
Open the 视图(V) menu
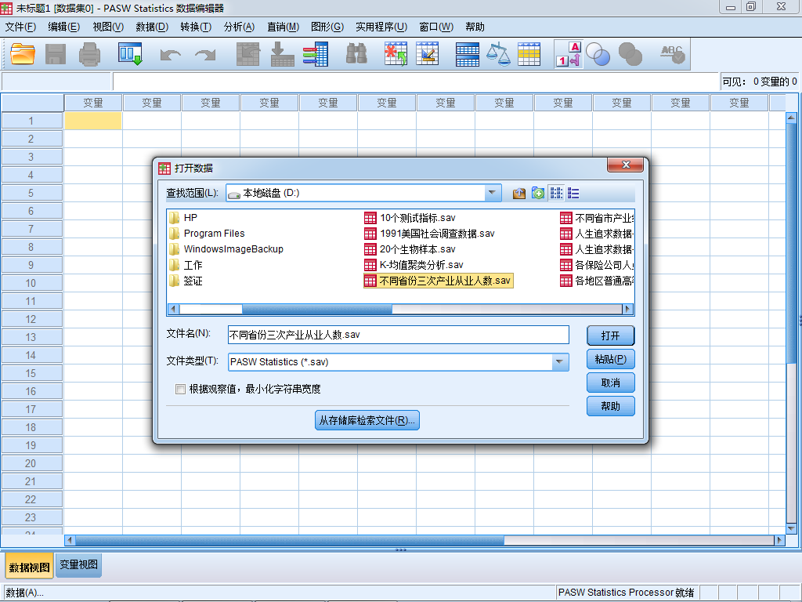(108, 27)
